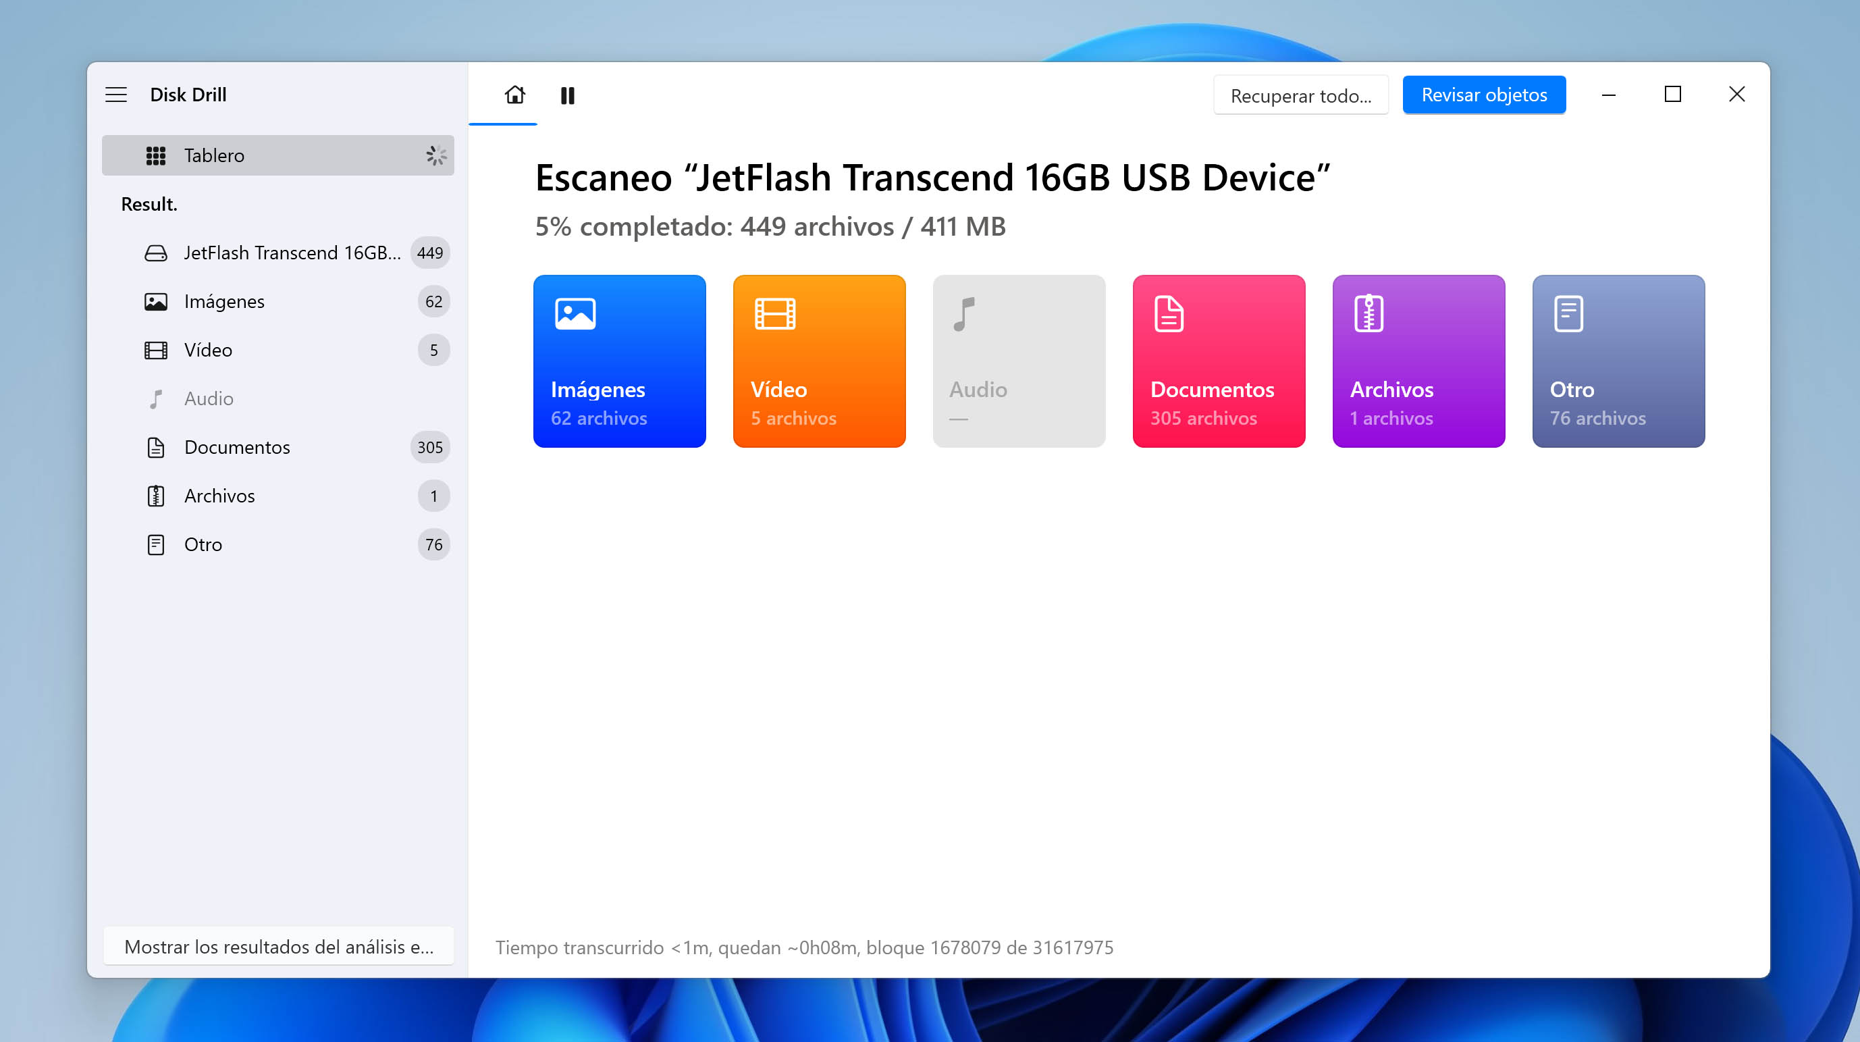
Task: Show Imágenes results in the sidebar
Action: [x=278, y=301]
